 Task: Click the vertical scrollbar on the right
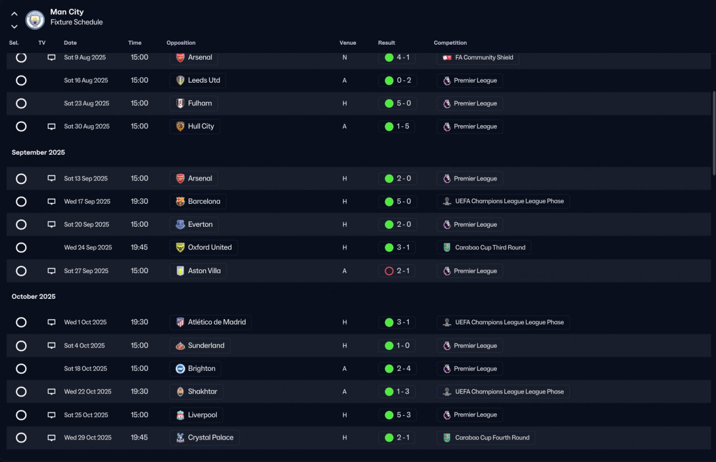pos(713,133)
